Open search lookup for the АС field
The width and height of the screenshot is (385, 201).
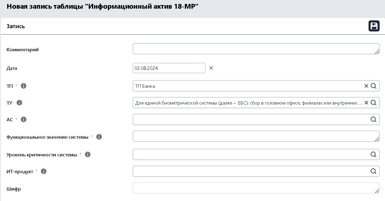[373, 120]
